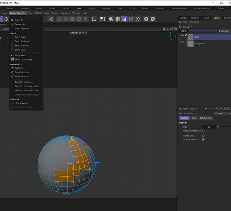Click the paint brush tool icon
This screenshot has width=231, height=211.
[x=51, y=19]
